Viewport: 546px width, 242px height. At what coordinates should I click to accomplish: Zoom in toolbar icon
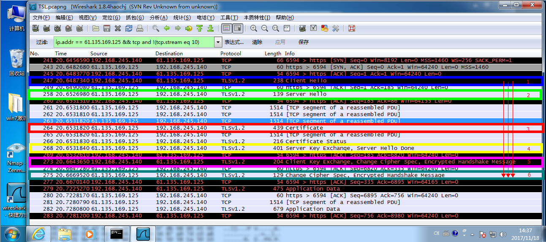(254, 28)
